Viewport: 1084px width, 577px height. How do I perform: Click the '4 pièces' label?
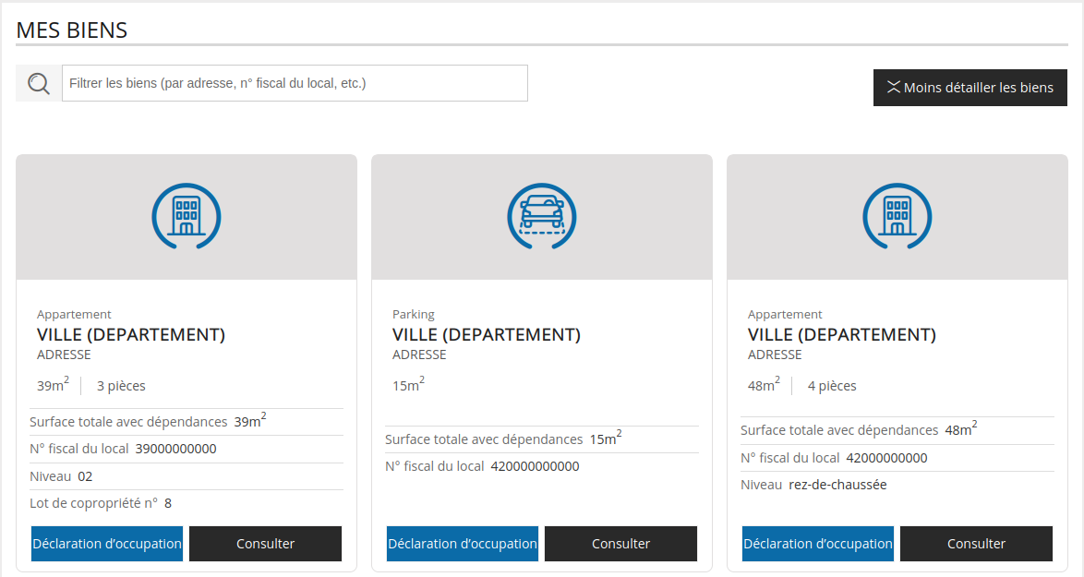(832, 386)
